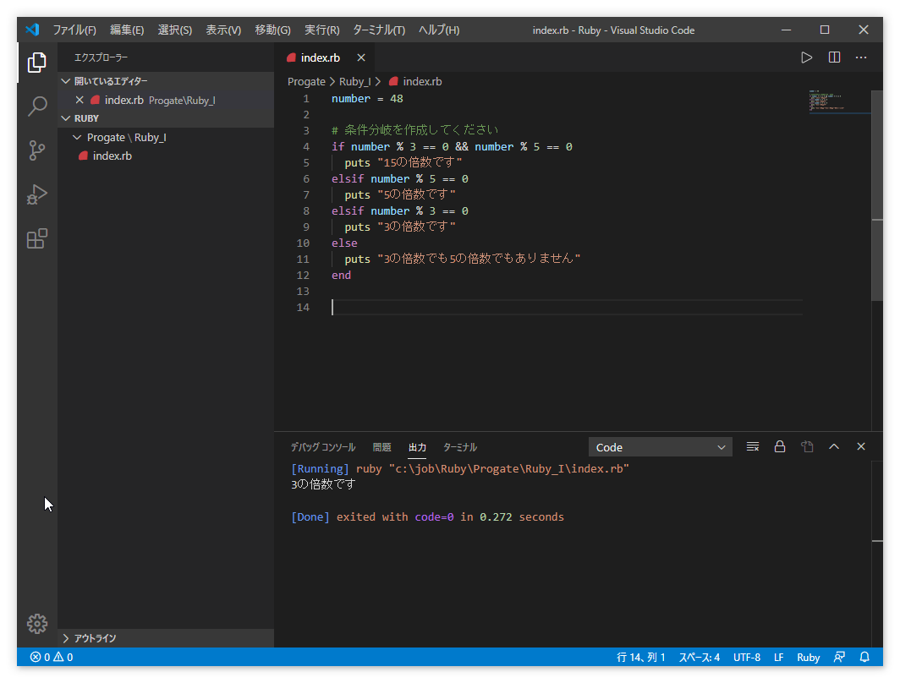
Task: Split the editor to the right
Action: 834,57
